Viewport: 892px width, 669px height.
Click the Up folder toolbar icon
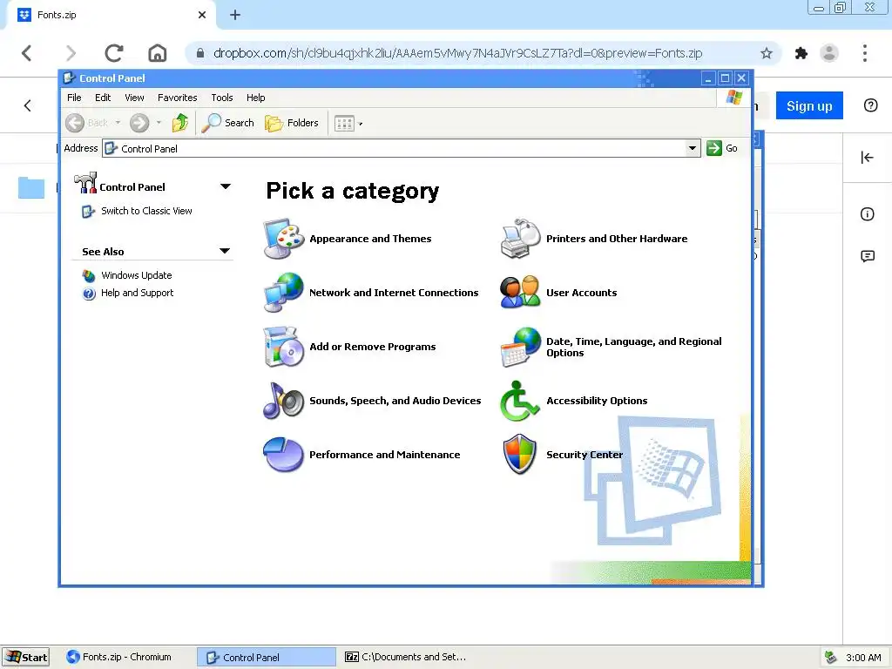pos(179,122)
